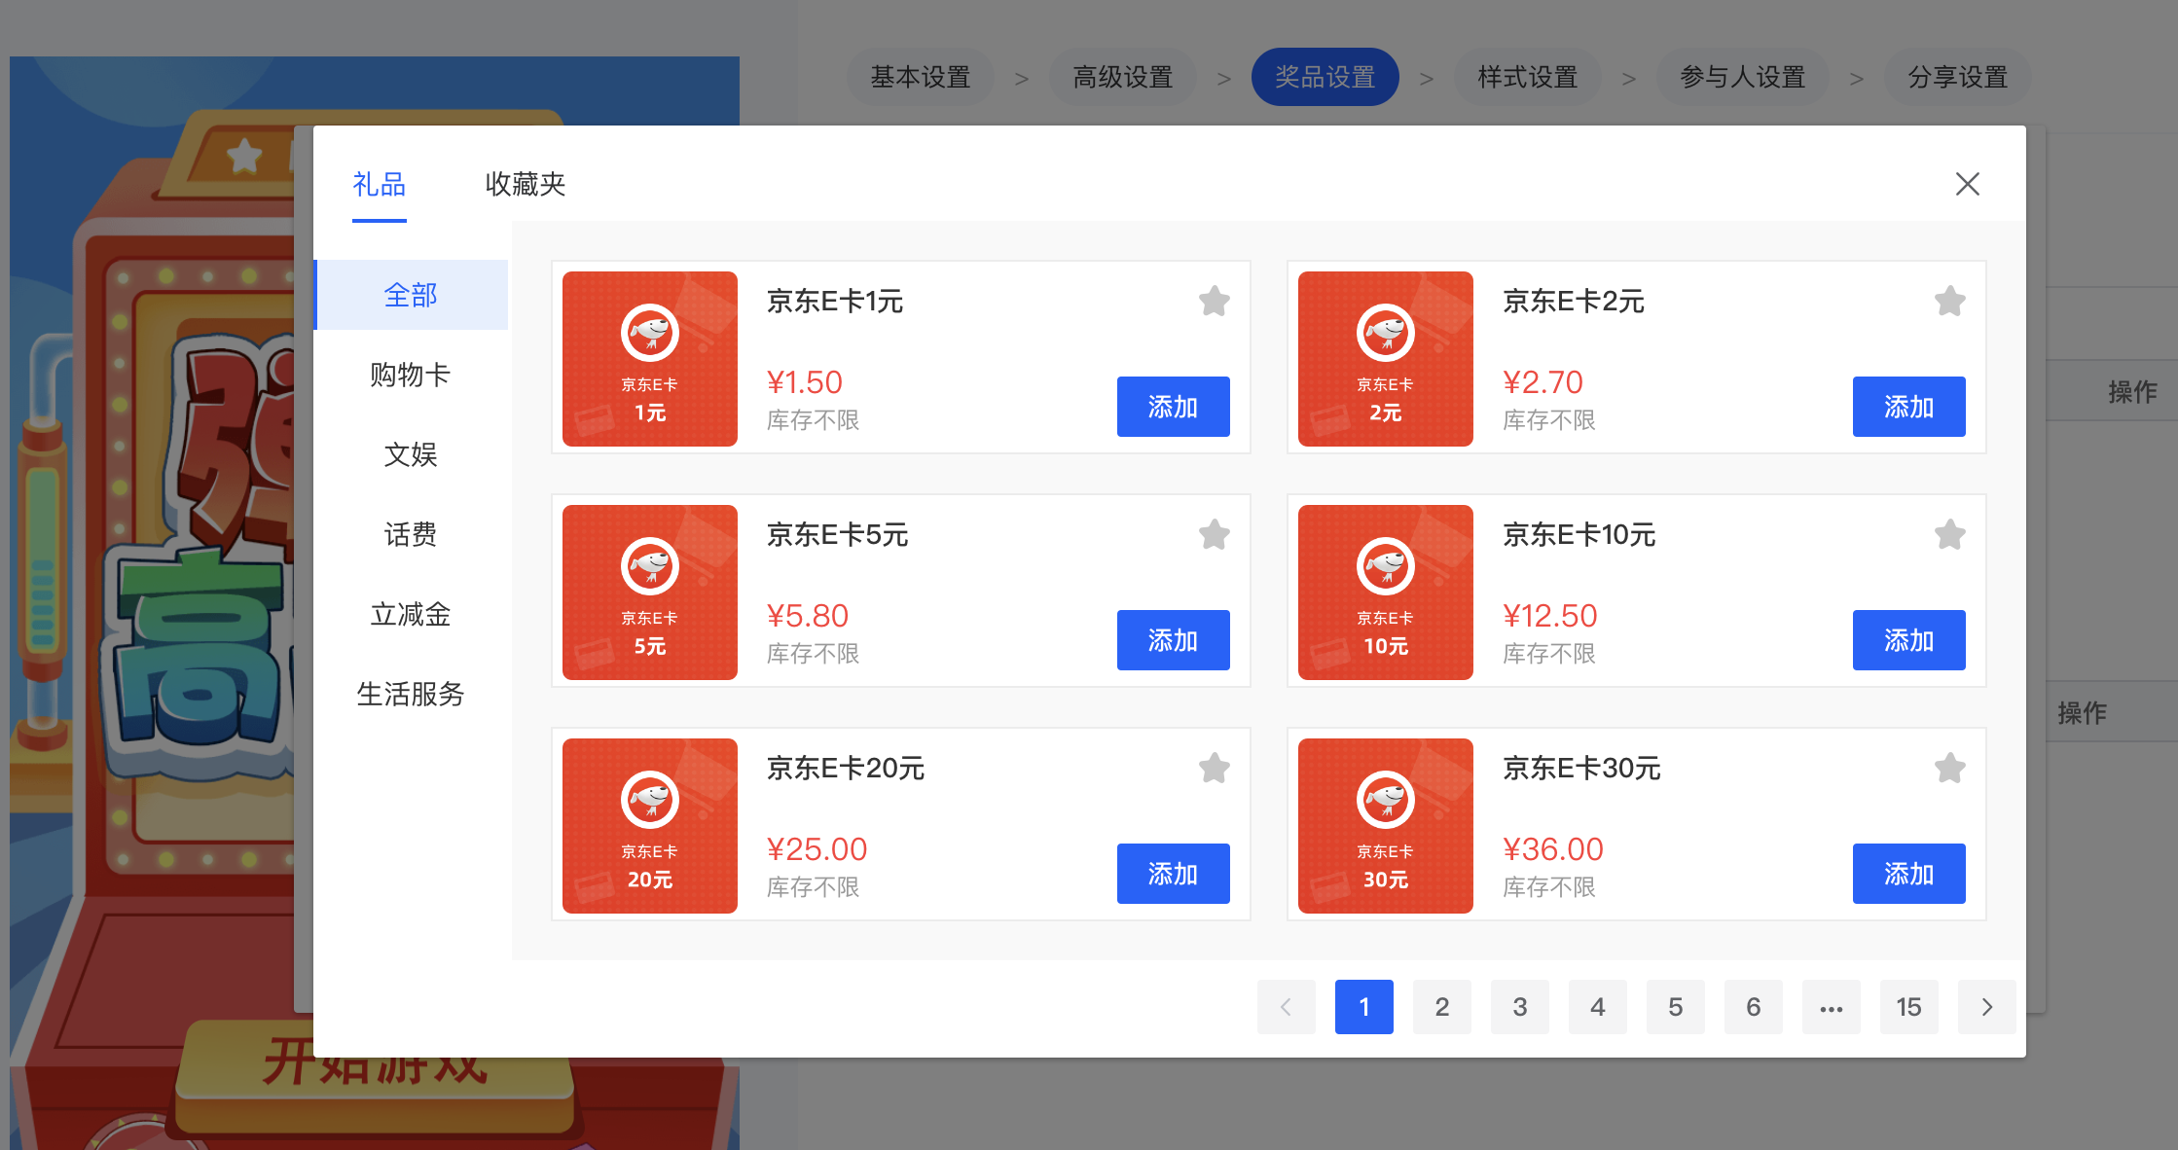The width and height of the screenshot is (2178, 1150).
Task: Filter gifts by 购物卡 category
Action: click(411, 375)
